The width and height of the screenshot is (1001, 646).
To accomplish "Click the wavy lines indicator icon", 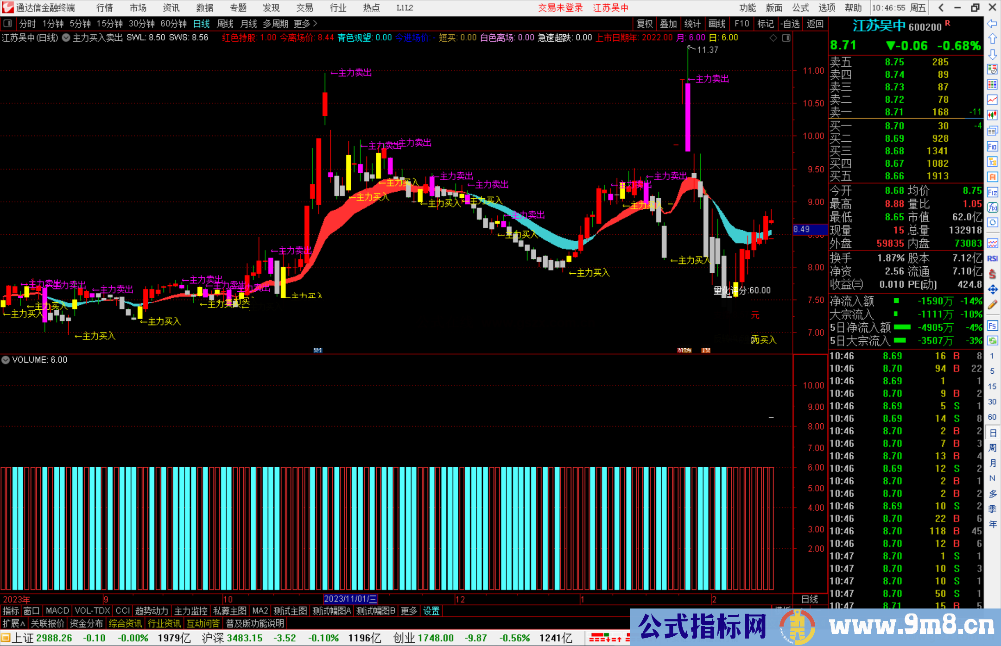I will [x=992, y=243].
